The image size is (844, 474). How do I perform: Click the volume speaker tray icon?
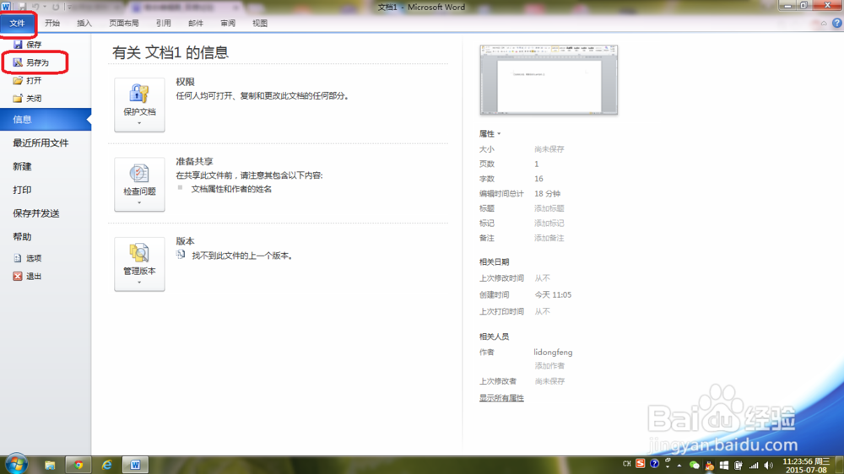(x=769, y=466)
